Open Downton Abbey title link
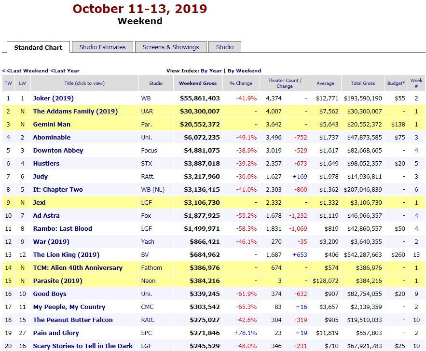 58,150
